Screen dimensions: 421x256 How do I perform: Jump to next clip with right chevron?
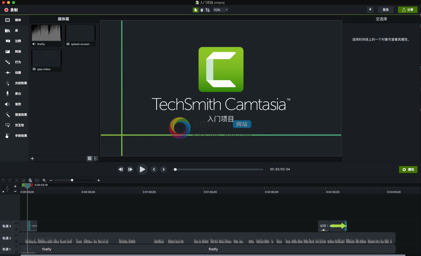coord(163,169)
